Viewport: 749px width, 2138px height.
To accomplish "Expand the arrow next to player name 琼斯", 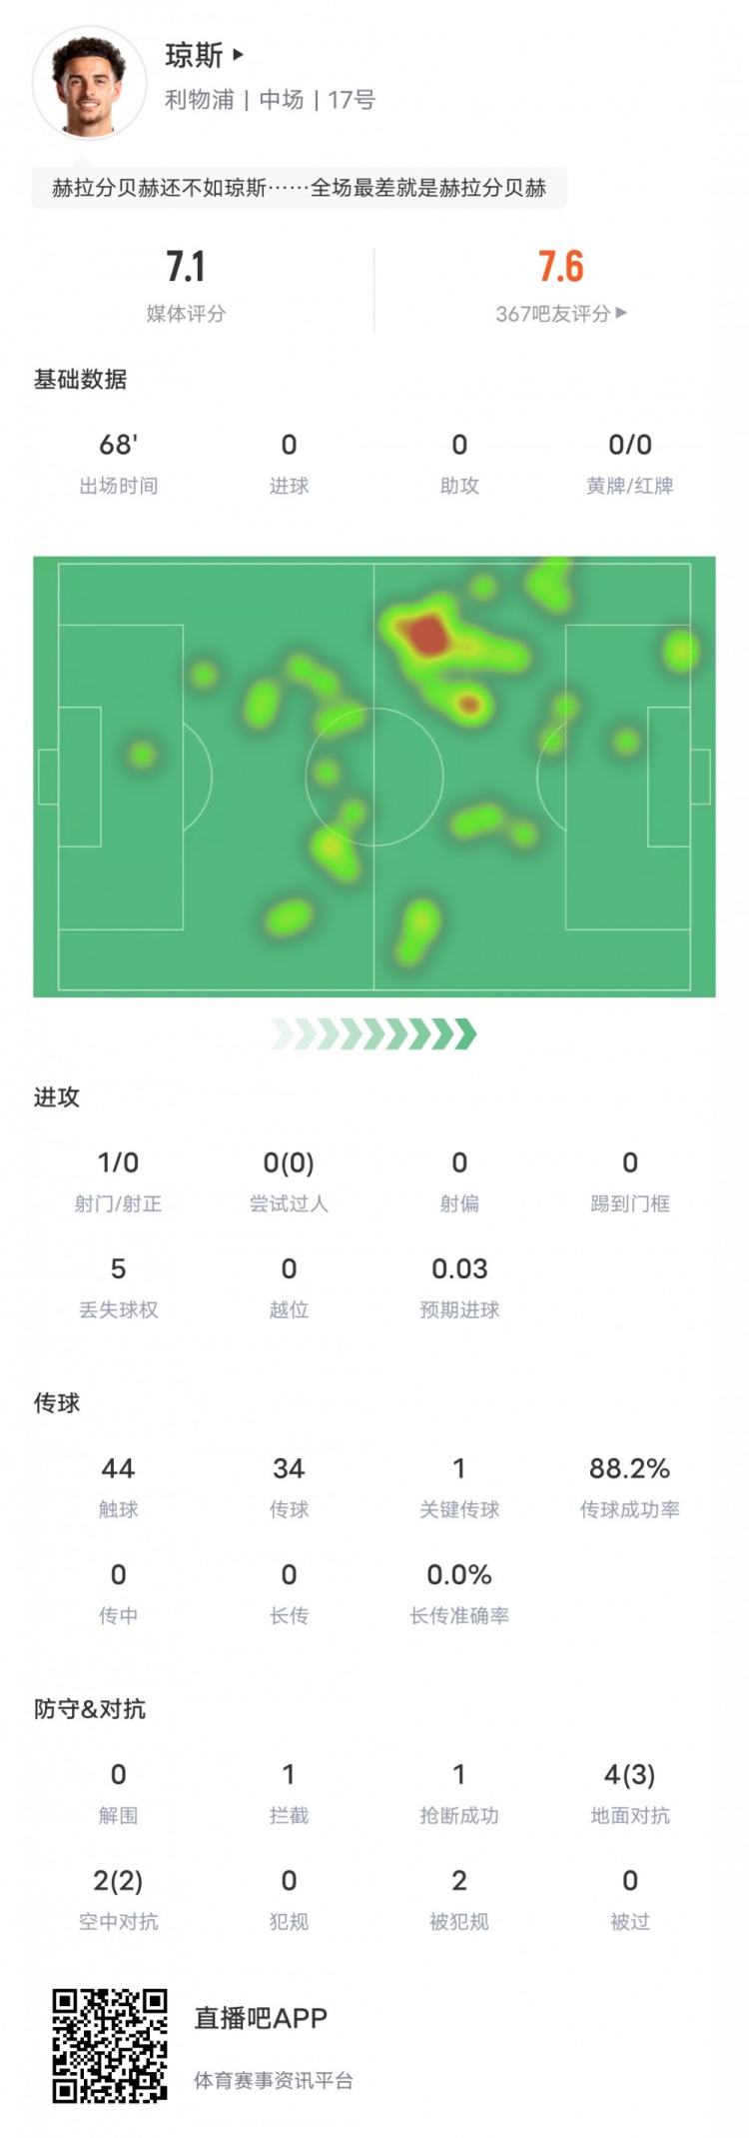I will pyautogui.click(x=238, y=55).
